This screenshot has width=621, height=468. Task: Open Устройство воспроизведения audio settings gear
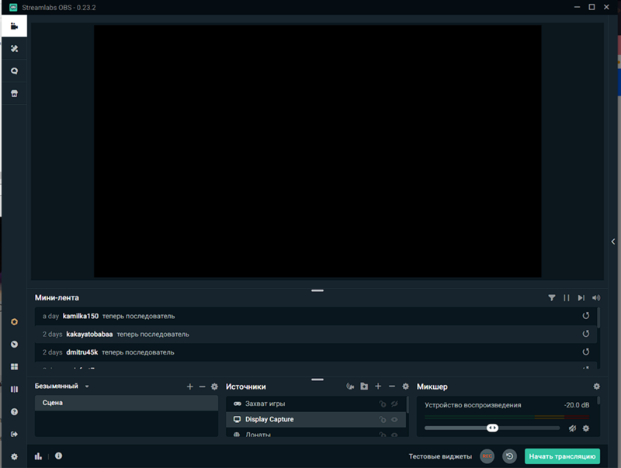click(x=586, y=428)
